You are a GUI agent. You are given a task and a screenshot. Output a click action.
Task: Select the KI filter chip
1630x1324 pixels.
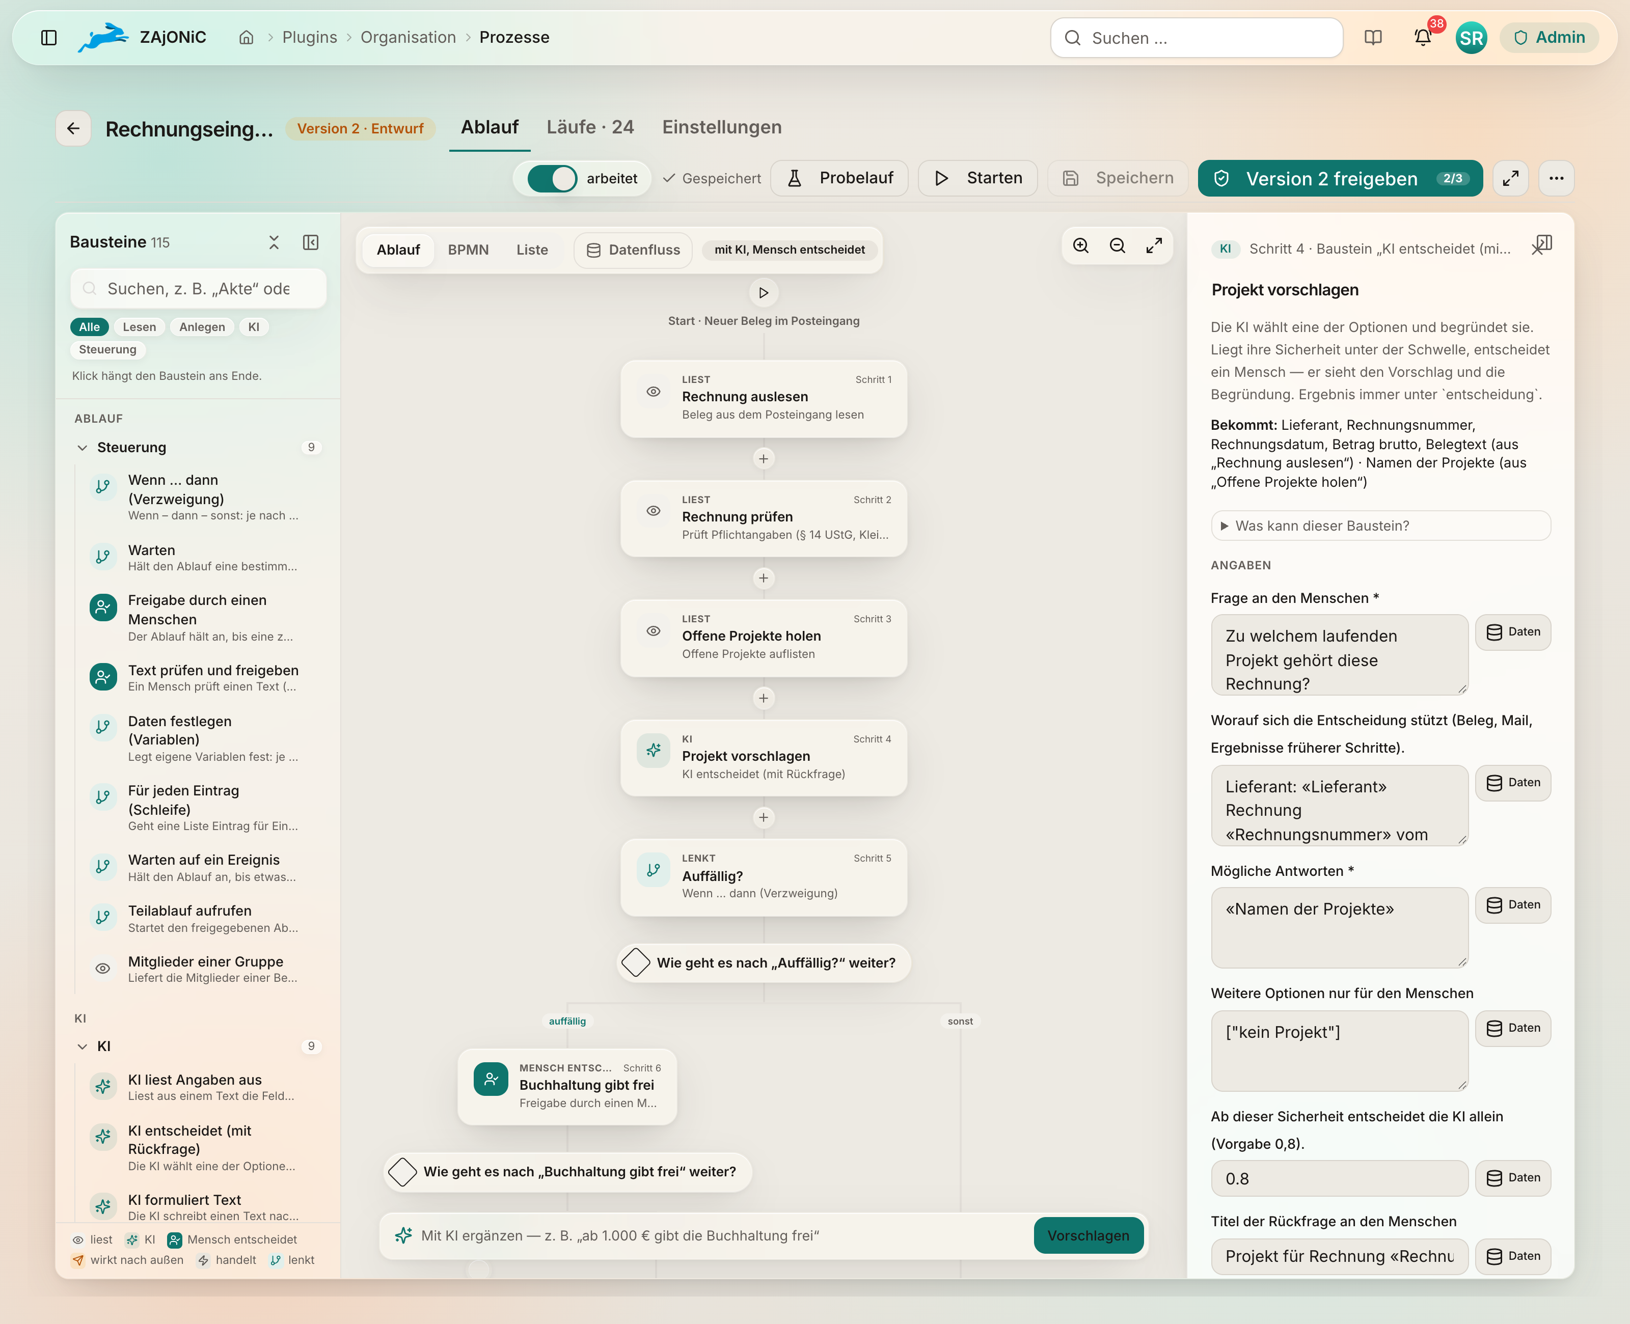pos(254,327)
